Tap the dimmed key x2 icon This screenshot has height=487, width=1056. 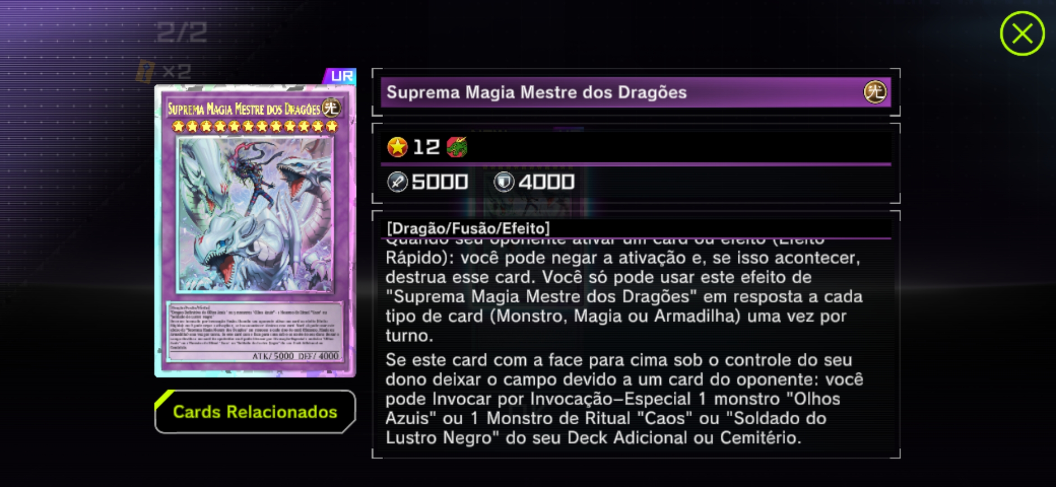coord(163,72)
